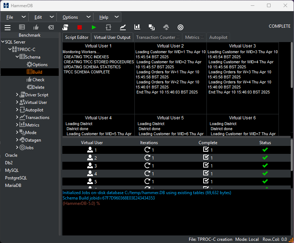294x243 pixels.
Task: Select PostgreSQL in the benchmark tree
Action: point(16,178)
